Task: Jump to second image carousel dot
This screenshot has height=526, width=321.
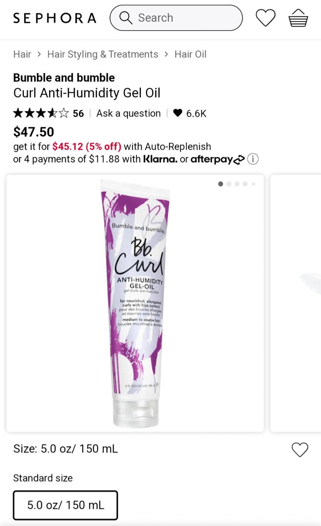Action: click(229, 184)
